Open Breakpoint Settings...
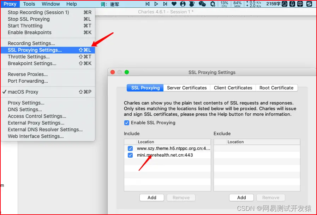The image size is (317, 215). point(48,63)
